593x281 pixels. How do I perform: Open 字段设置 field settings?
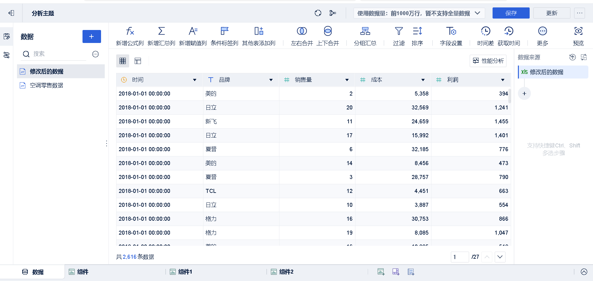(x=451, y=36)
